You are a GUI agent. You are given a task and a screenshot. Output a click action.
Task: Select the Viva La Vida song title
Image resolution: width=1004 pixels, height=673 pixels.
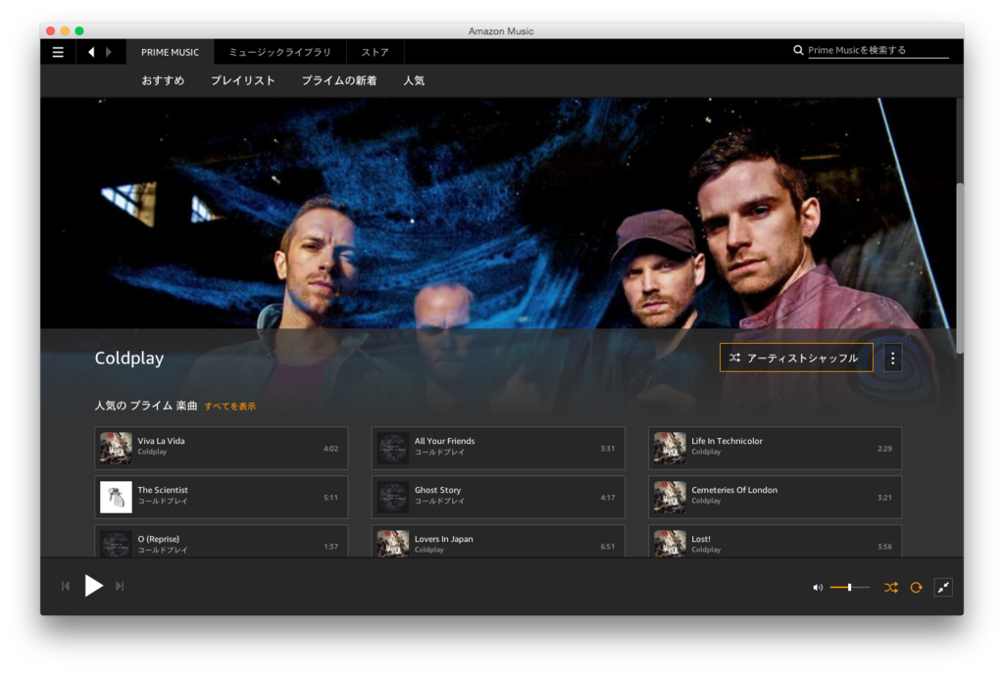[161, 441]
